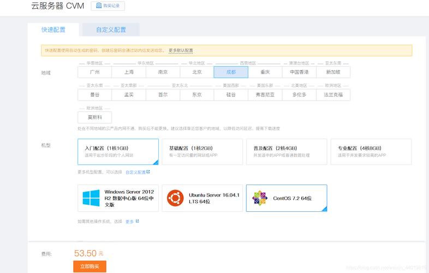Click the 地域 label
This screenshot has height=273, width=429.
click(46, 73)
